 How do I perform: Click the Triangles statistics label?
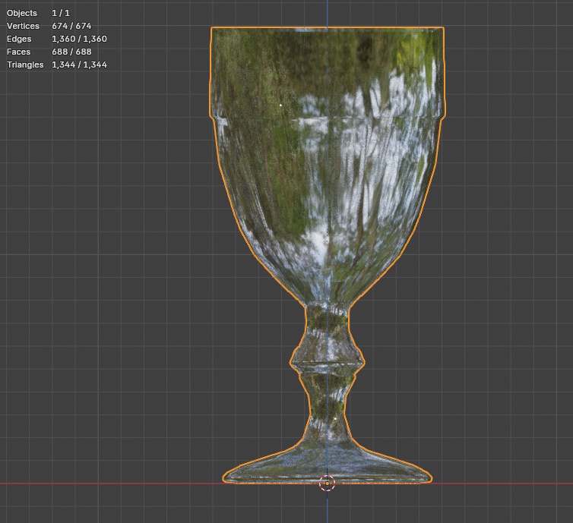tap(25, 65)
